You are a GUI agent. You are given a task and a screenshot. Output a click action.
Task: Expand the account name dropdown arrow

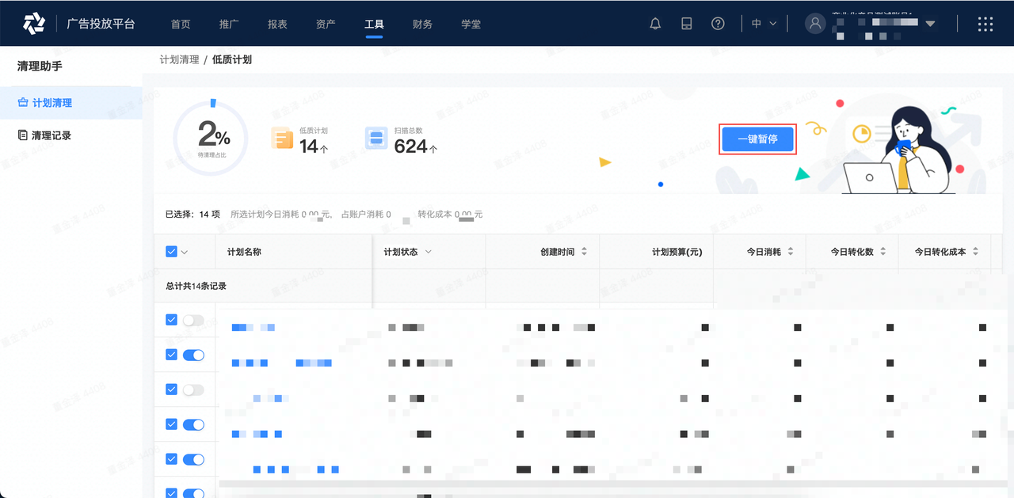click(x=930, y=23)
